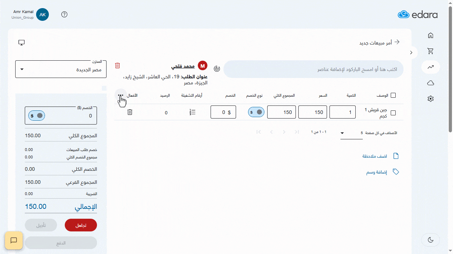Toggle the discount currency switch in the summary panel
The image size is (453, 254).
click(x=36, y=115)
